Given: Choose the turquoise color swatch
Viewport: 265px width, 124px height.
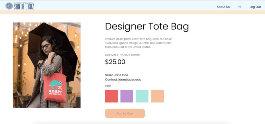Looking at the screenshot, I should [x=142, y=96].
